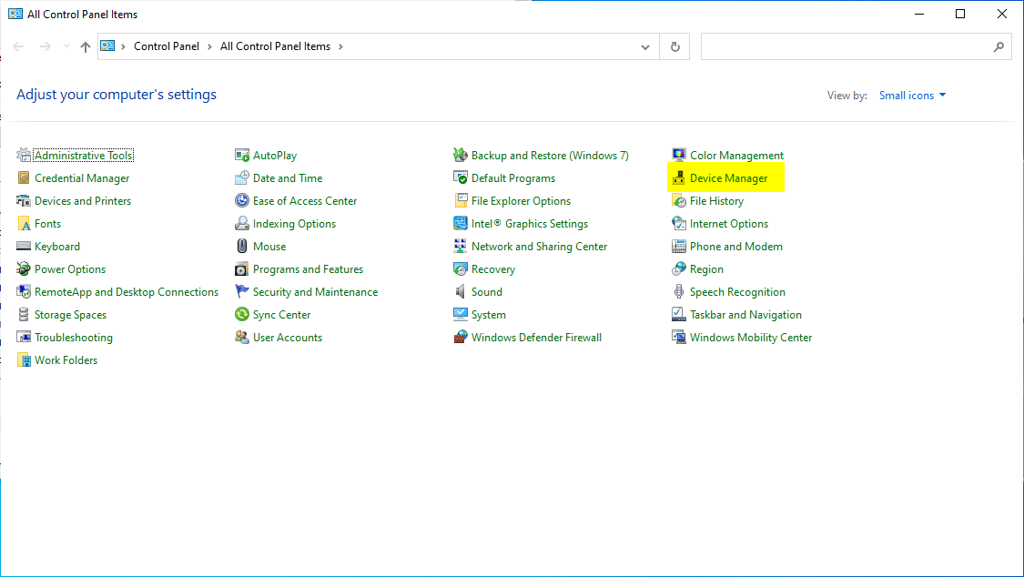This screenshot has height=577, width=1024.
Task: Click the Work Folders icon
Action: click(x=24, y=360)
